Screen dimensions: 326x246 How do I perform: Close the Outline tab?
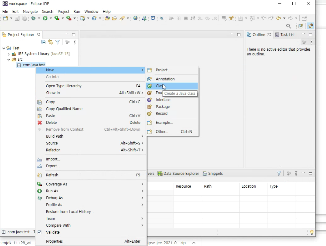pos(269,35)
